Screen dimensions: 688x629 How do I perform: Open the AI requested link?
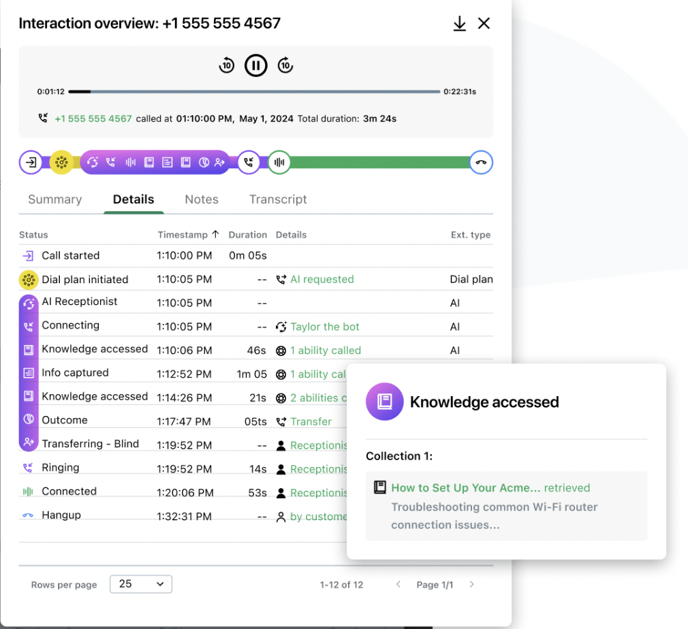[x=322, y=279]
